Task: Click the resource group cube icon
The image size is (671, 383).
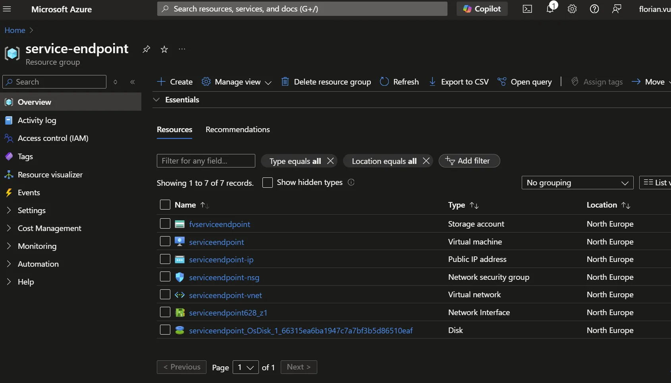Action: pos(12,54)
